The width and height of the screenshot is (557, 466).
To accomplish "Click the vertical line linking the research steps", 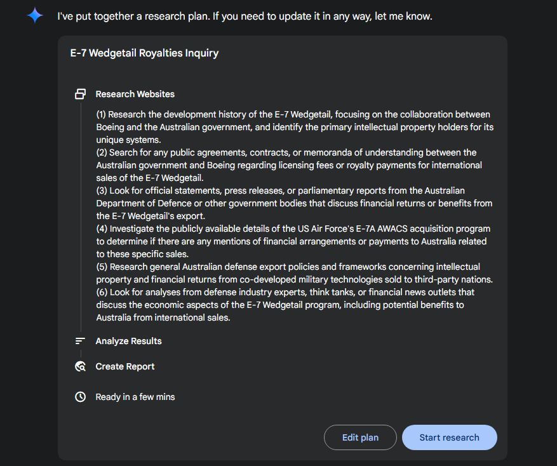I will click(x=81, y=217).
